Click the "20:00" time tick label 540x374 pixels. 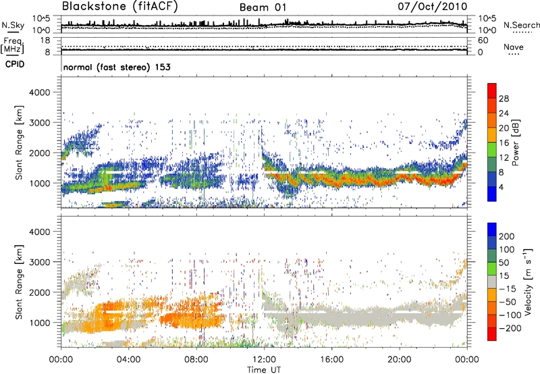[x=399, y=360]
